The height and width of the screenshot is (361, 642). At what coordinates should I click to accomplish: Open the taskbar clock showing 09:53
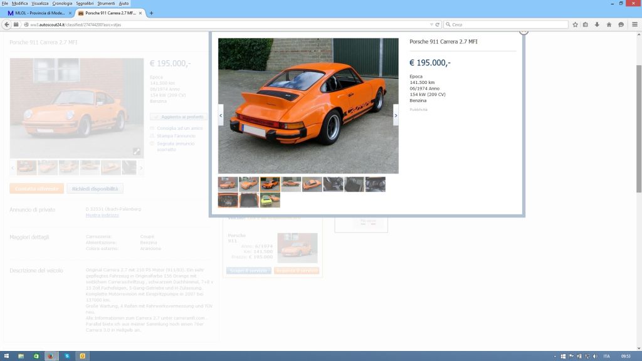[x=626, y=357]
